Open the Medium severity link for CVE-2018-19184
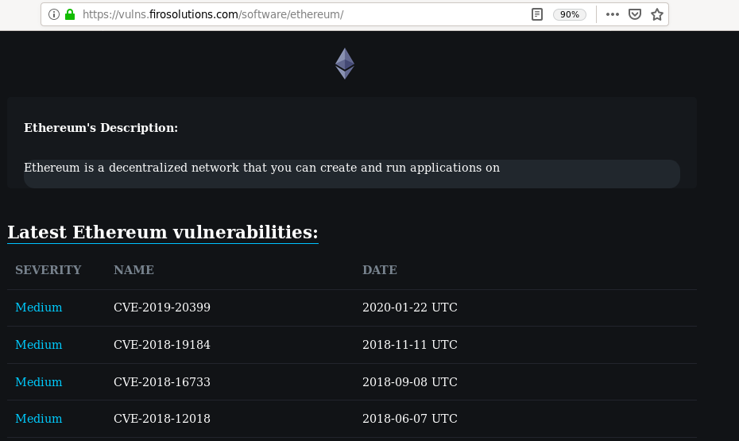Viewport: 739px width, 441px height. click(x=39, y=345)
